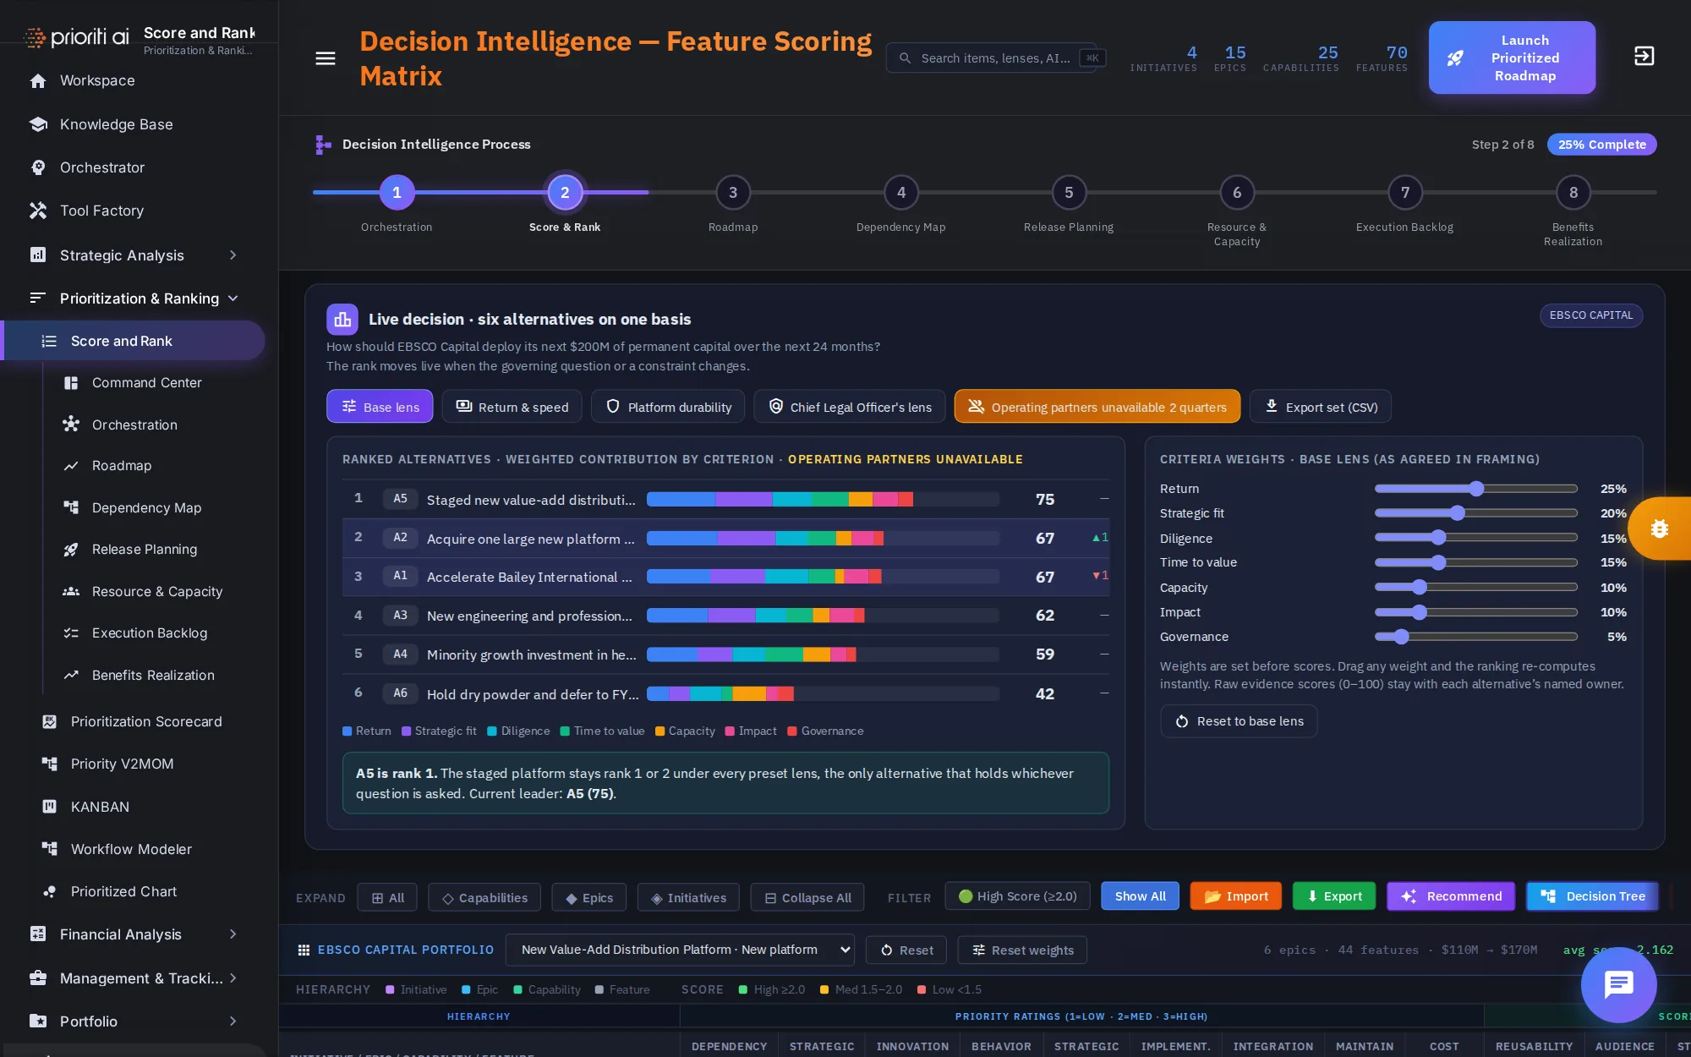Click the Decision Tree button
1691x1057 pixels.
point(1592,896)
